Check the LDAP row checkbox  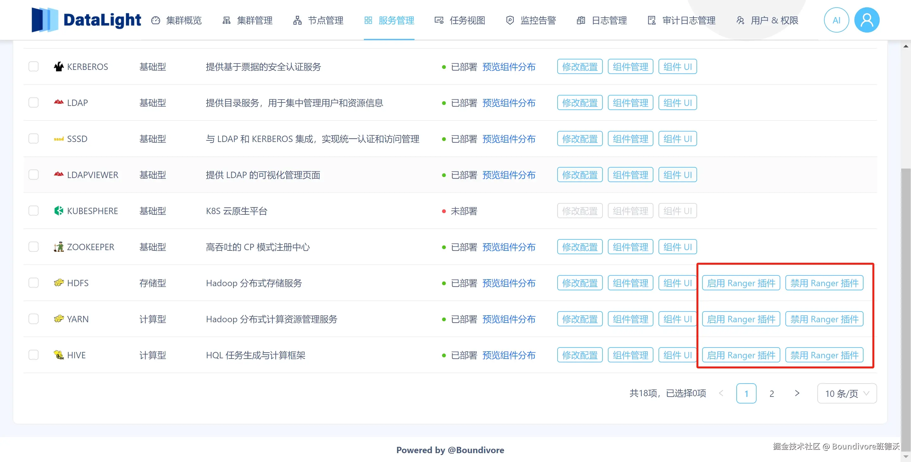coord(34,102)
